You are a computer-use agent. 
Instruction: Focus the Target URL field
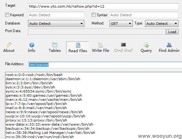coord(103,6)
